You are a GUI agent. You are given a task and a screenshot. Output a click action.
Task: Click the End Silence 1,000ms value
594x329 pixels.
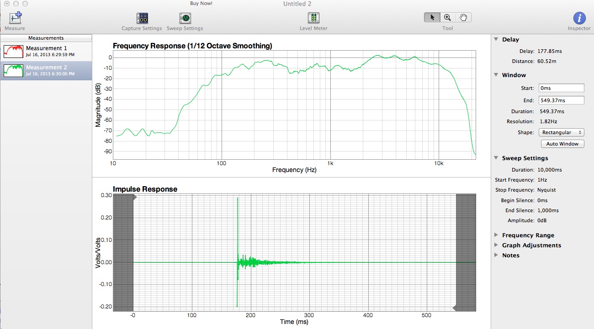[549, 211]
